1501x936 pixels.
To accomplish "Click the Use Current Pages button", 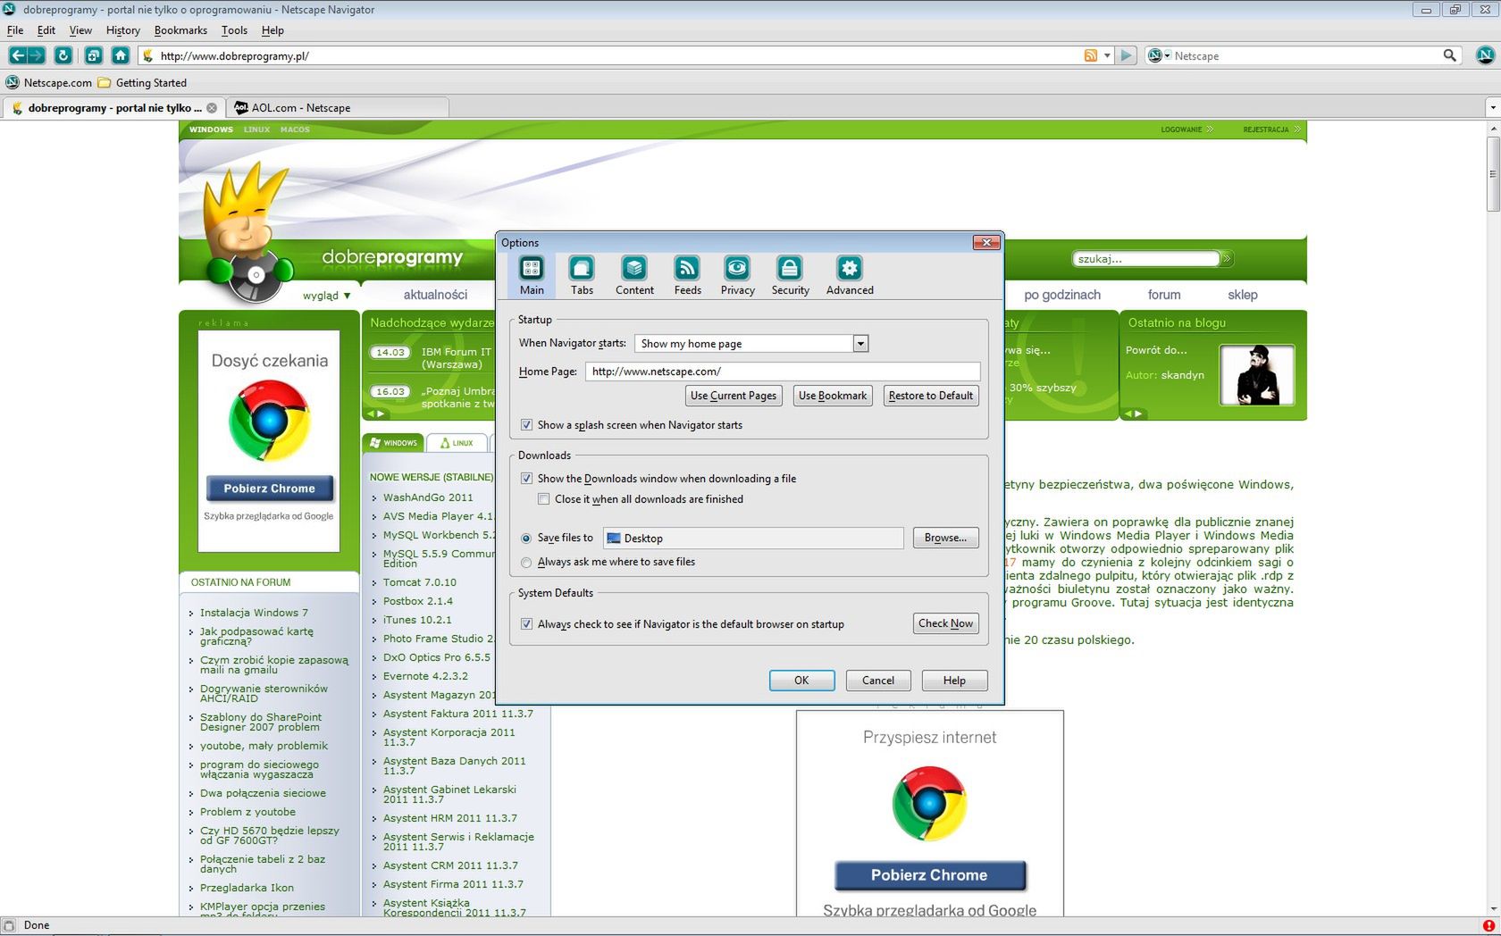I will pyautogui.click(x=734, y=396).
